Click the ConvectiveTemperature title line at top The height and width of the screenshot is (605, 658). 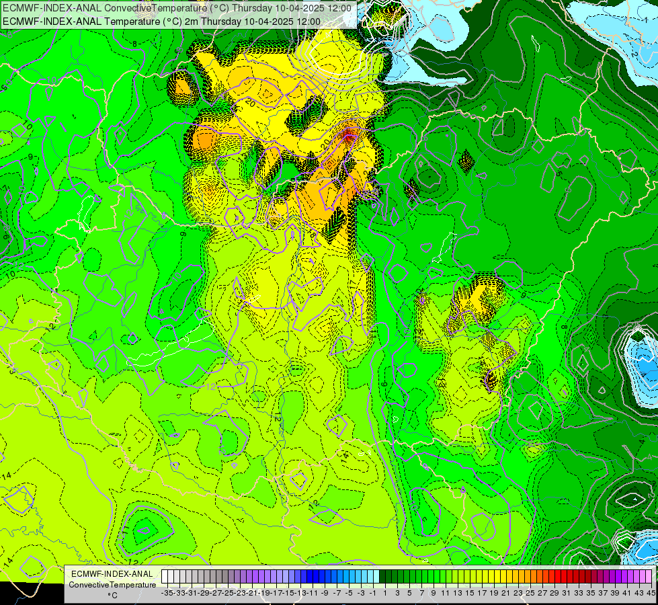click(177, 8)
